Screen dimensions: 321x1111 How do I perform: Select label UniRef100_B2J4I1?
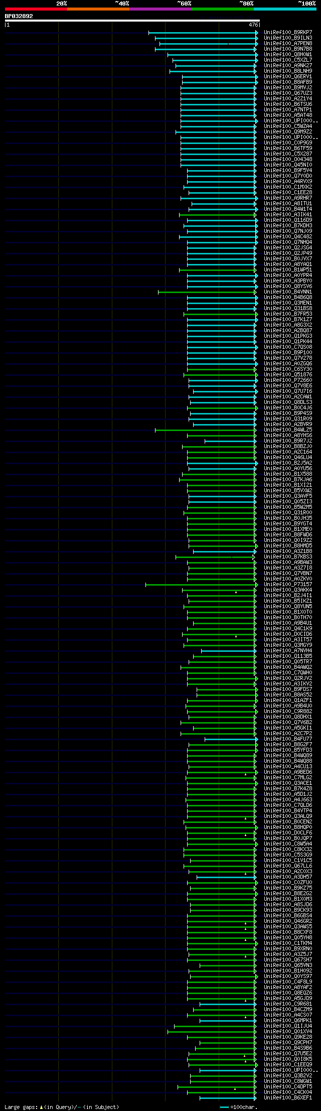pos(288,595)
